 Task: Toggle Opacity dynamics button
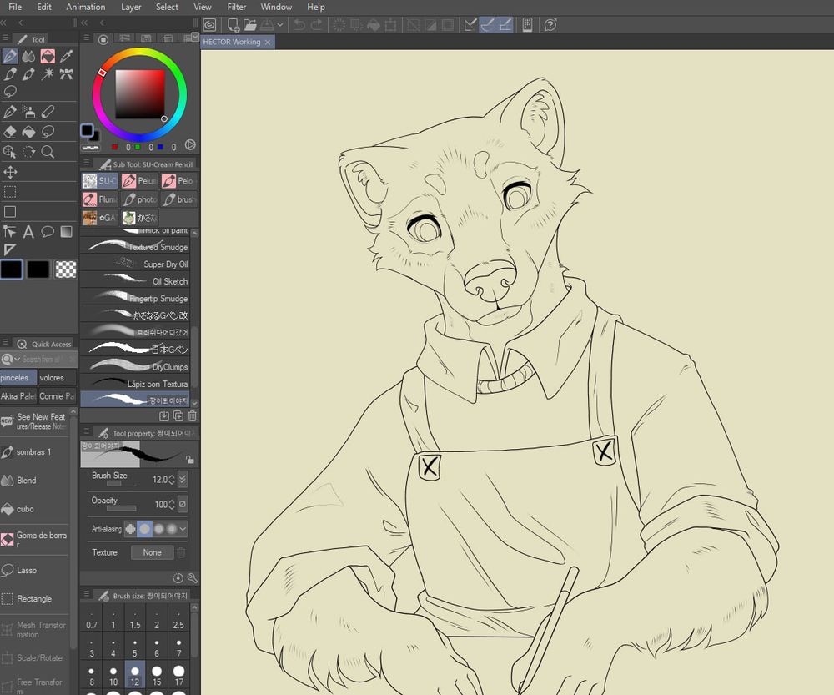(x=183, y=503)
